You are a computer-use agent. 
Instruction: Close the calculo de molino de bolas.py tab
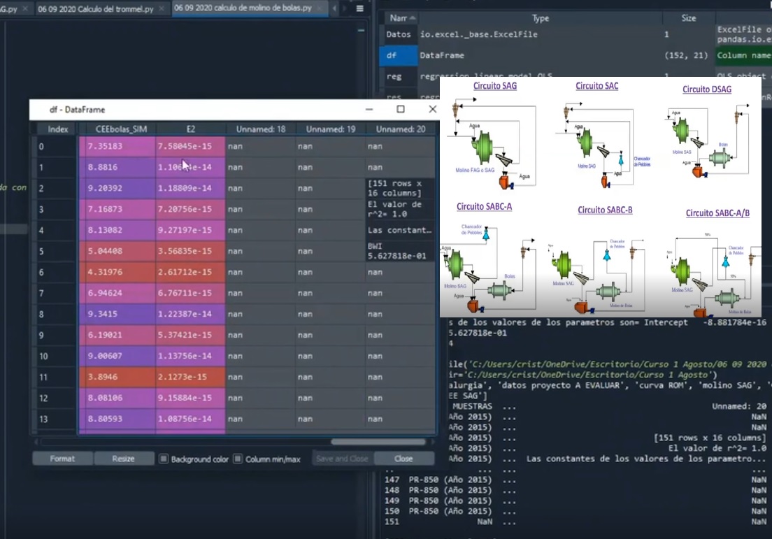[x=320, y=8]
